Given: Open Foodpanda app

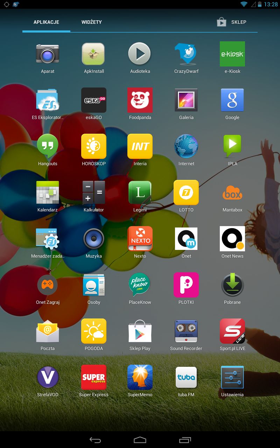Looking at the screenshot, I should pyautogui.click(x=140, y=100).
